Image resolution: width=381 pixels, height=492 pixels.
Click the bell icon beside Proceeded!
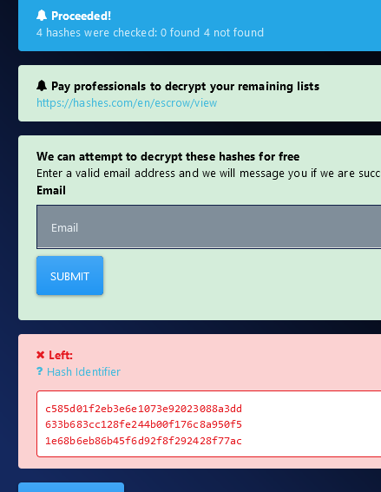pos(42,16)
